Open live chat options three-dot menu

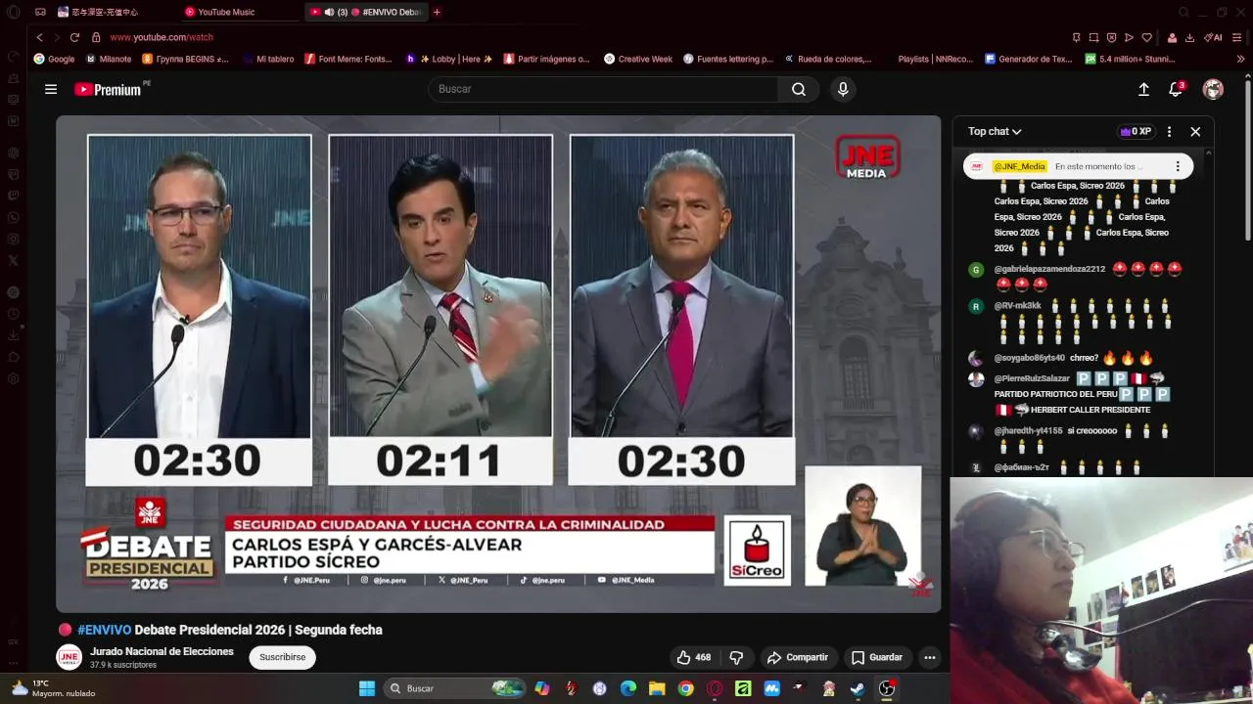(1169, 131)
